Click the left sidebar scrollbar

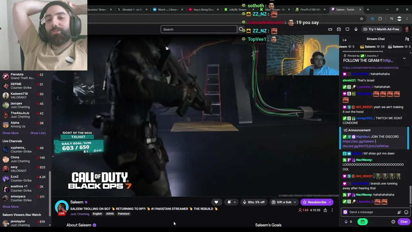pyautogui.click(x=50, y=193)
